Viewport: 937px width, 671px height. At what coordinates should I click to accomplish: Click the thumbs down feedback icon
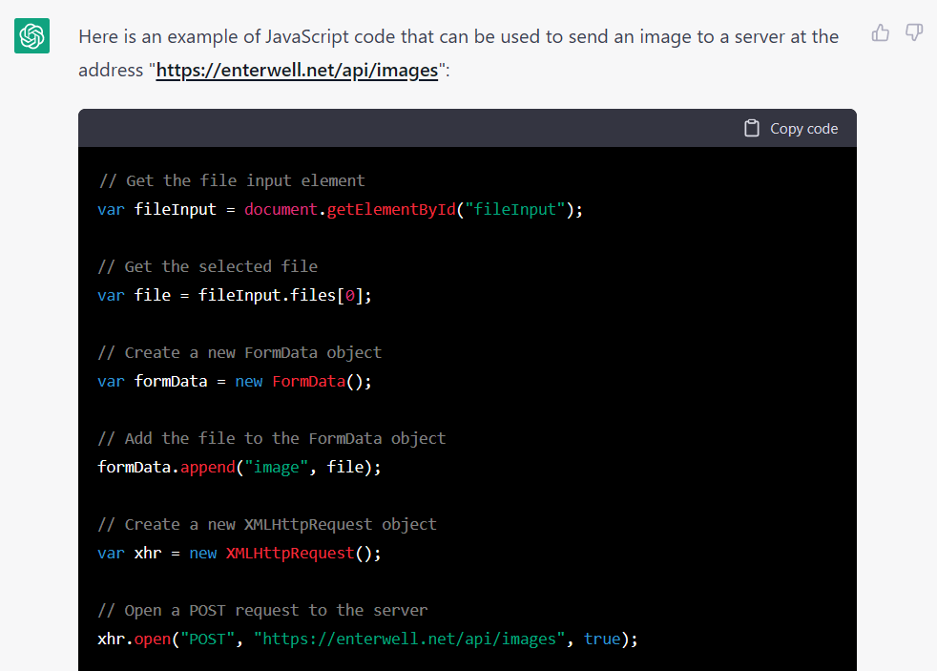pyautogui.click(x=914, y=33)
